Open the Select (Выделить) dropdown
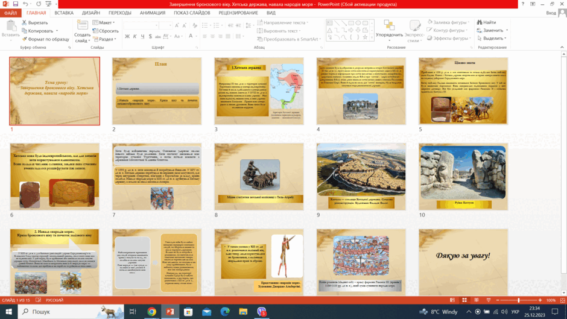Viewport: 567px width, 319px height. (492, 38)
